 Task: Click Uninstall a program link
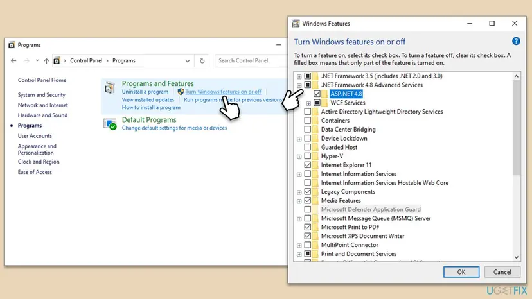coord(145,92)
